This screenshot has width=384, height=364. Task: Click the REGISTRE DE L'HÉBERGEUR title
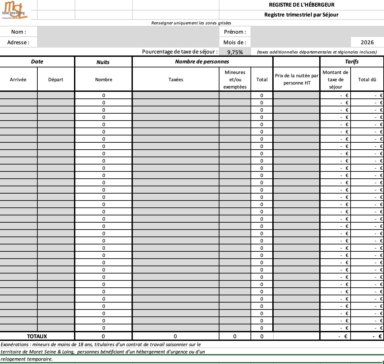(301, 5)
